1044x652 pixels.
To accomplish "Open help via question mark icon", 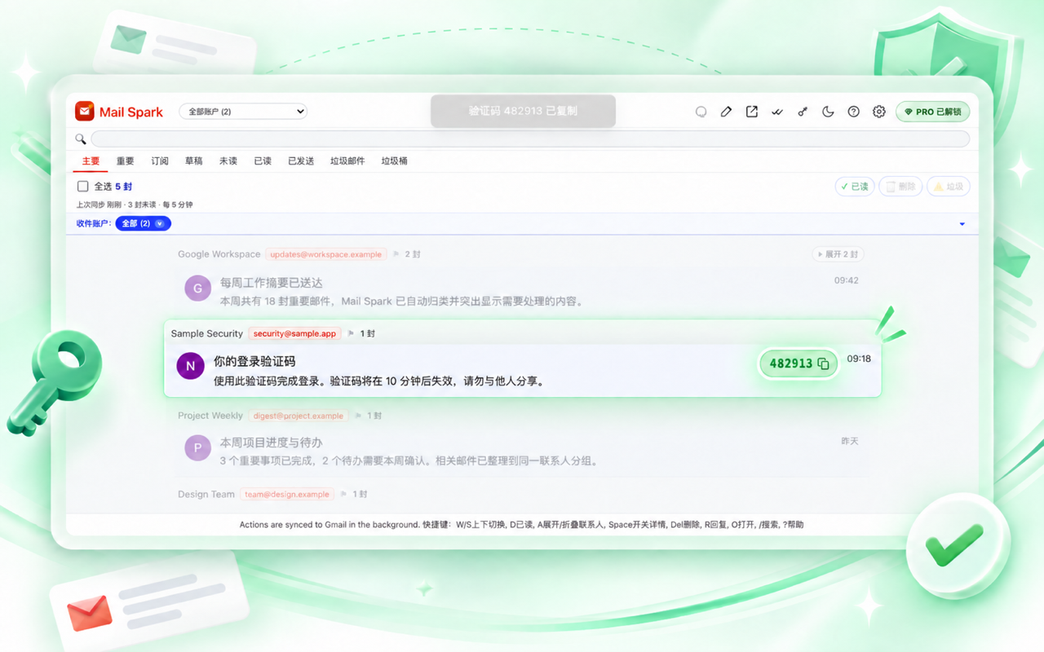I will [x=853, y=112].
